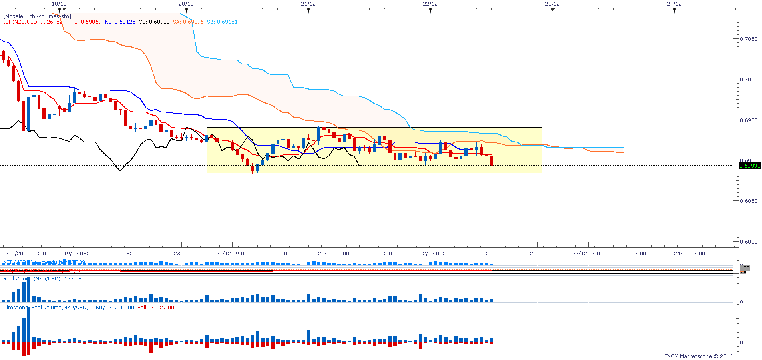Click the '19/12 03:00' time axis label

pos(79,253)
